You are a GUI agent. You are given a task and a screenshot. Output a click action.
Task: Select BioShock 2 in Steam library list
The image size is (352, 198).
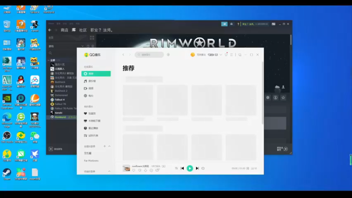61,91
